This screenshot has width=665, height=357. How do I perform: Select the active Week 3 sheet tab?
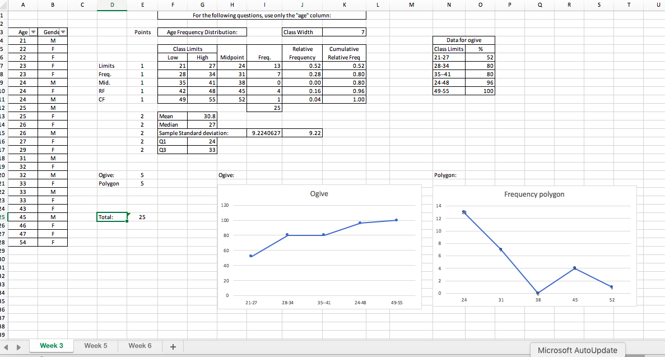[51, 346]
